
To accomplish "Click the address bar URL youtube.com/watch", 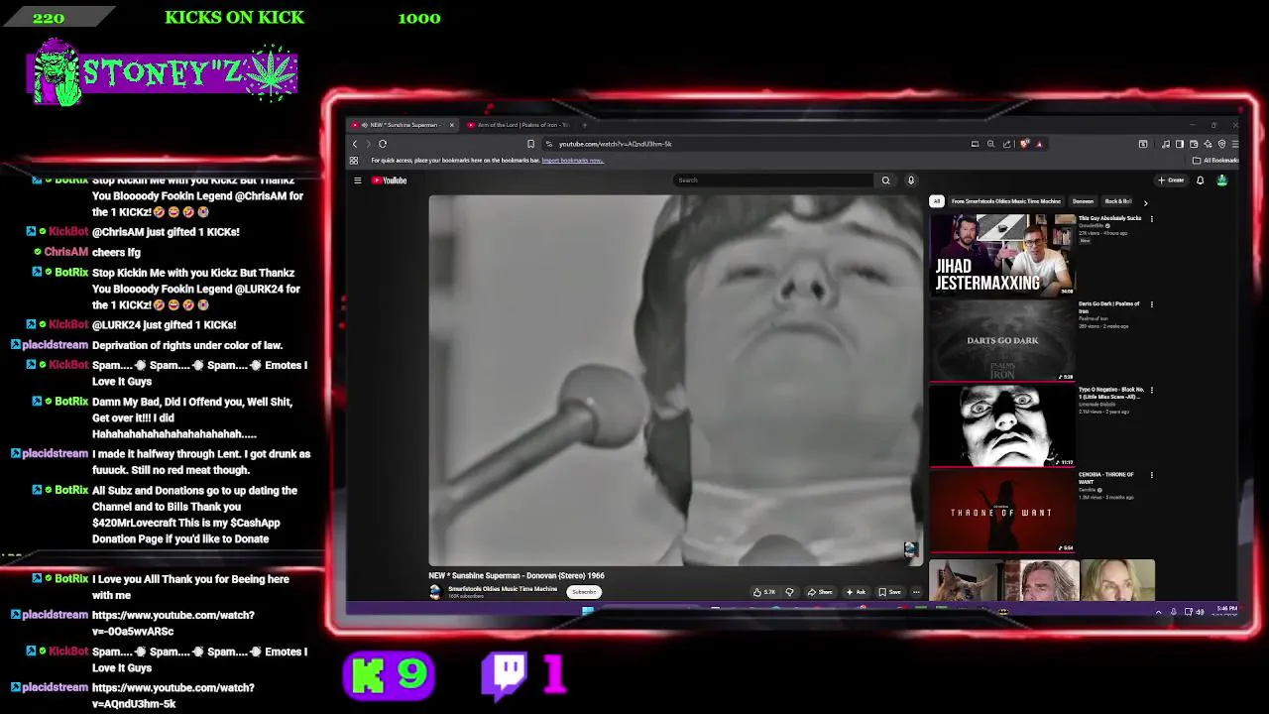I will (x=615, y=144).
